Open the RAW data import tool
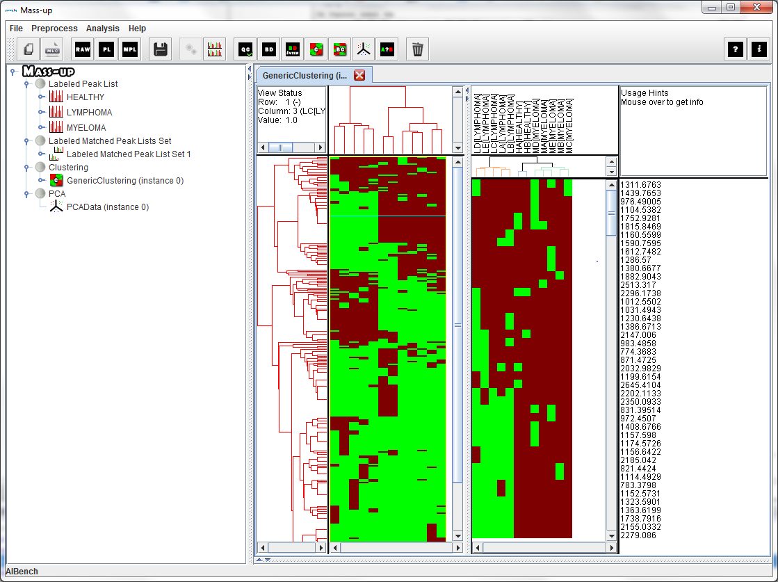This screenshot has height=582, width=778. (81, 49)
